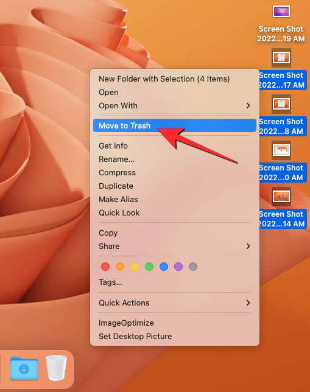The width and height of the screenshot is (310, 392).
Task: Apply the green tag color
Action: tap(149, 267)
